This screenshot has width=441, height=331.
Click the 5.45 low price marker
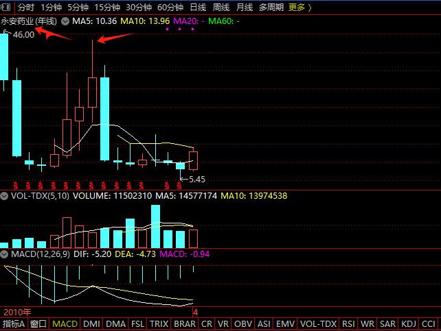197,180
